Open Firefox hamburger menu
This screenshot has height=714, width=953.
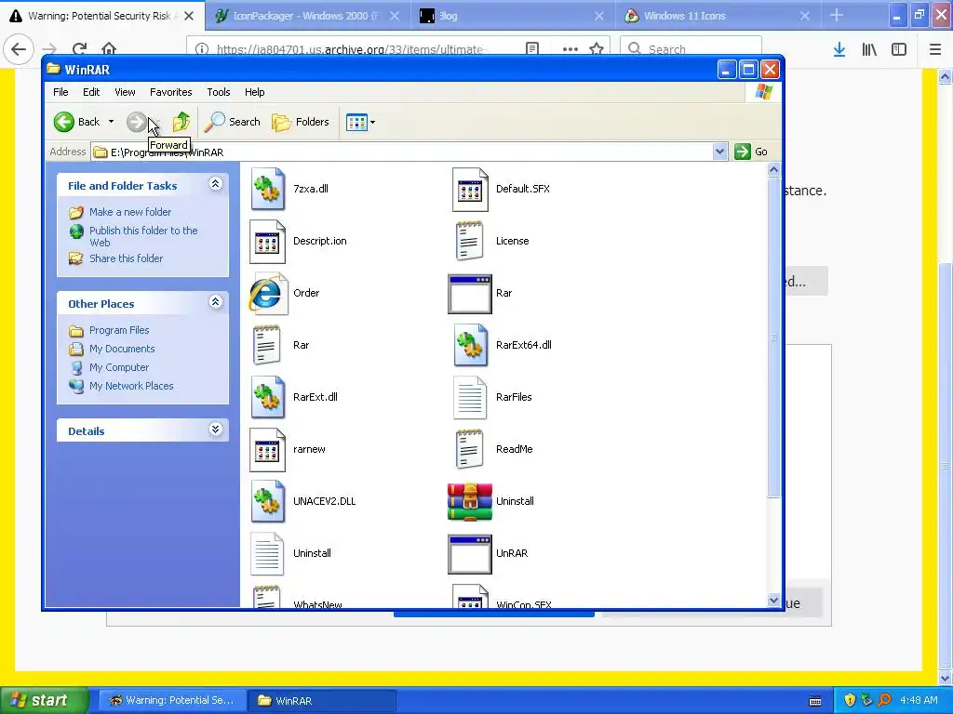[934, 49]
